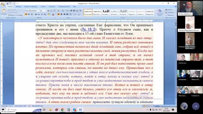Open line spacing options
The image size is (203, 114).
tap(71, 14)
